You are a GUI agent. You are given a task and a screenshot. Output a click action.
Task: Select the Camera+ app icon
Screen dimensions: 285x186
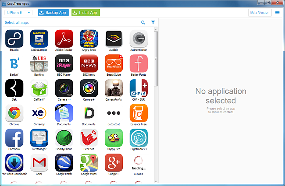click(x=89, y=88)
